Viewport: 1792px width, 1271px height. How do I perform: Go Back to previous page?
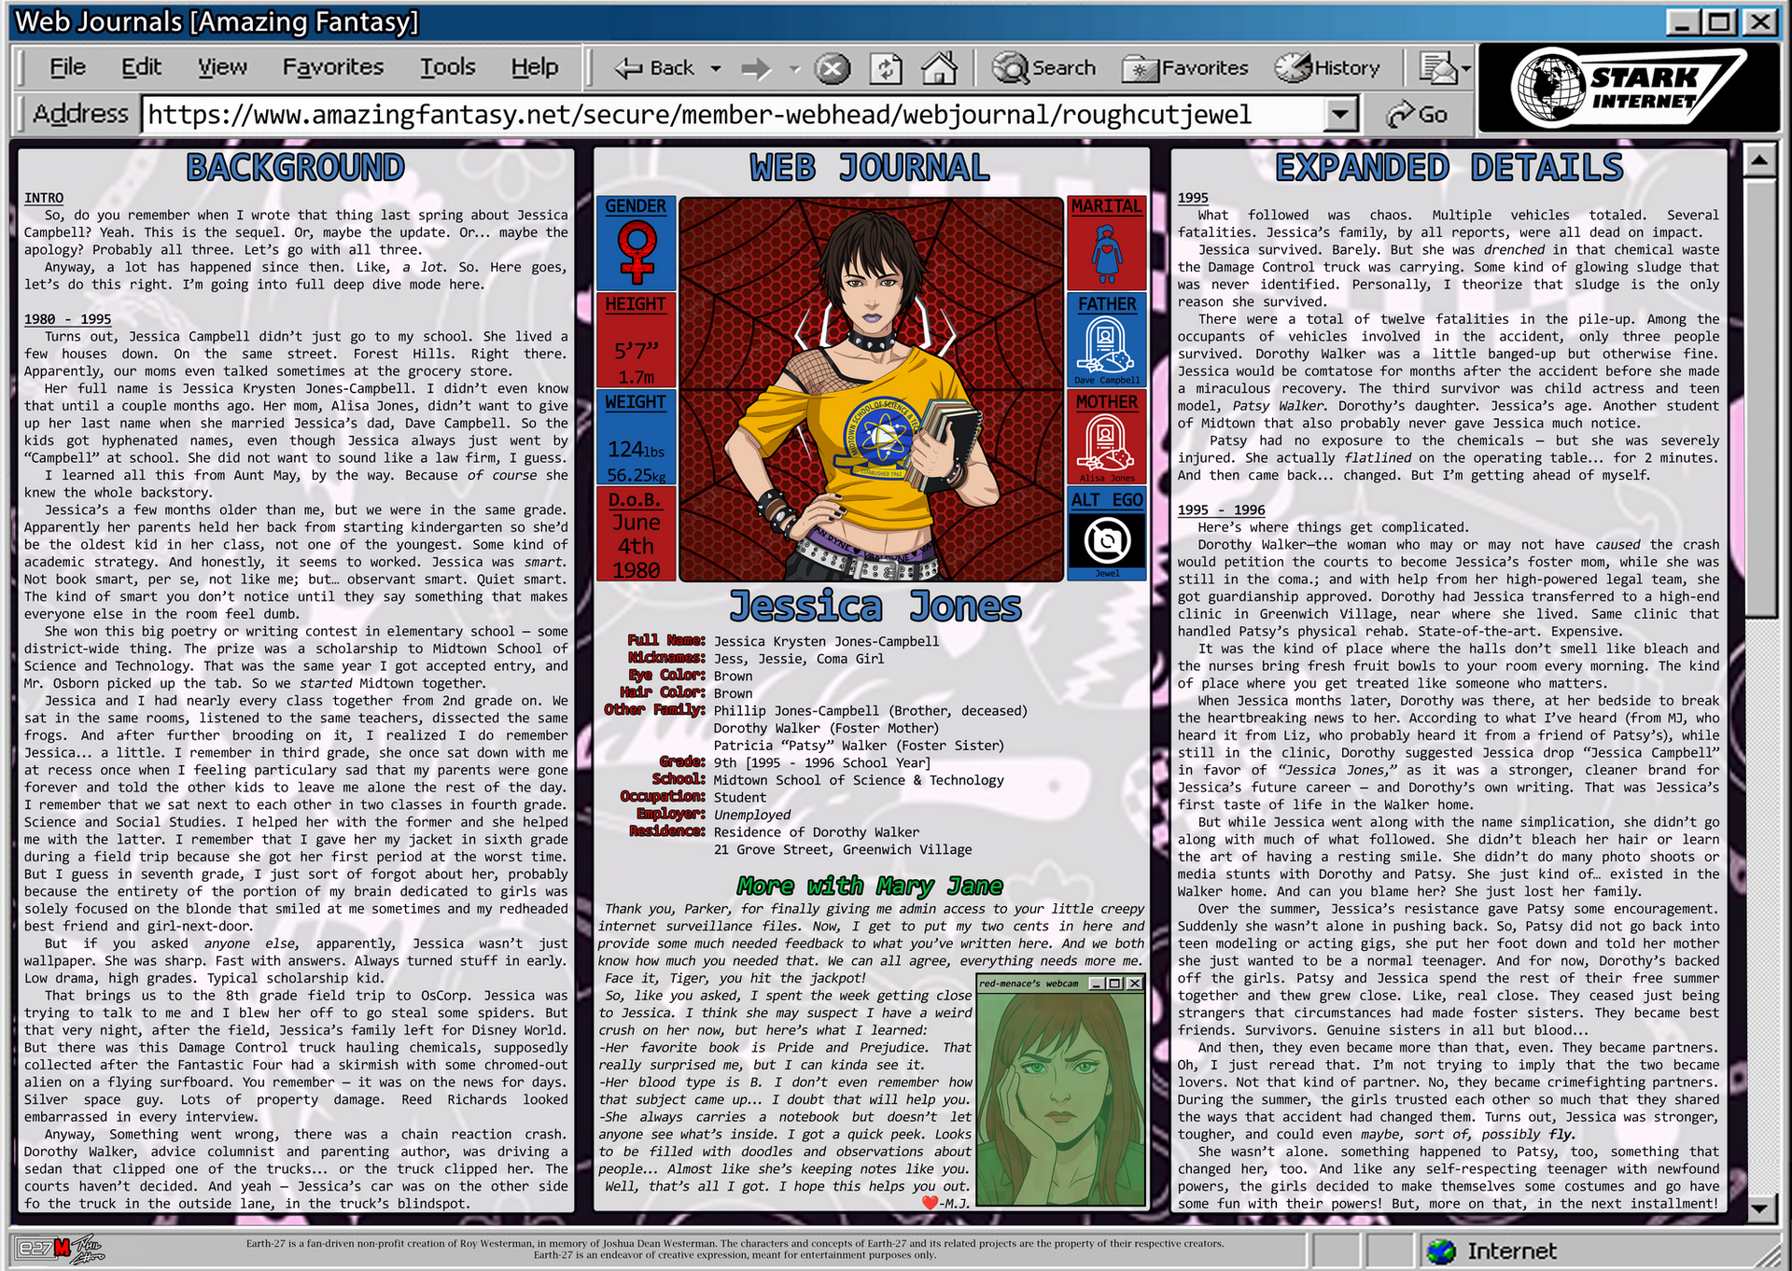click(x=654, y=68)
